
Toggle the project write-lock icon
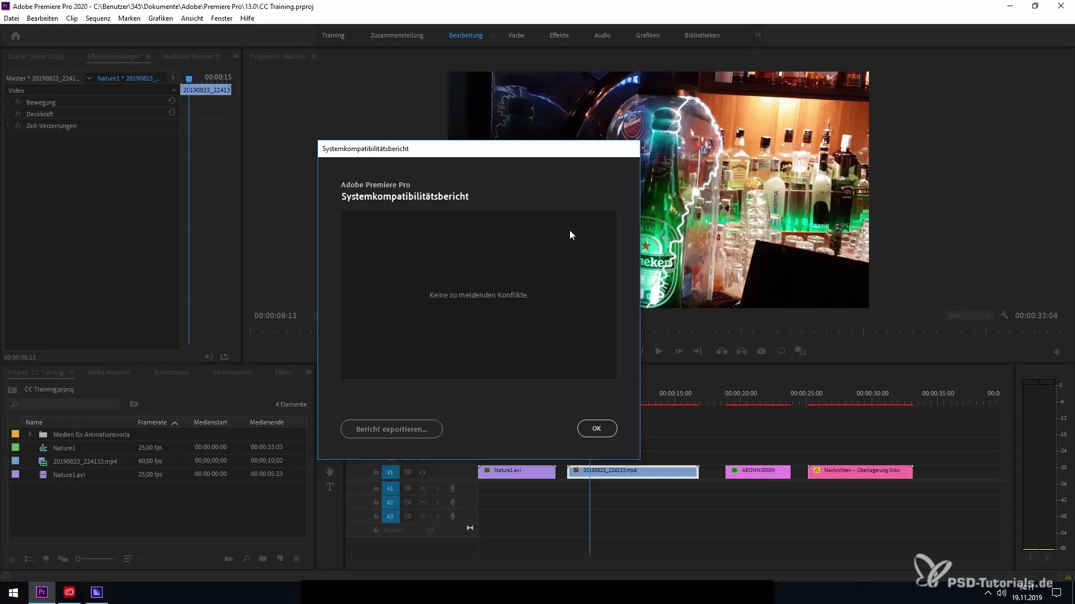(12, 559)
